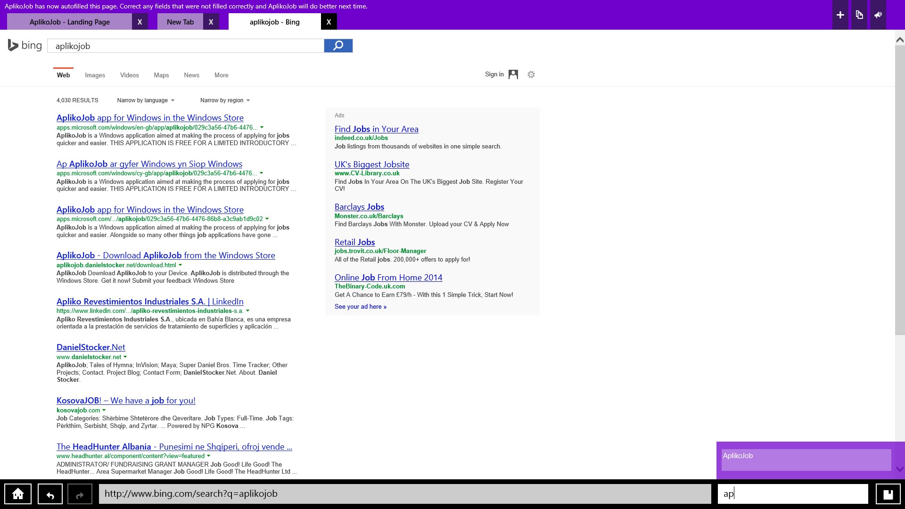
Task: Click the forward arrow navigation button
Action: point(80,494)
